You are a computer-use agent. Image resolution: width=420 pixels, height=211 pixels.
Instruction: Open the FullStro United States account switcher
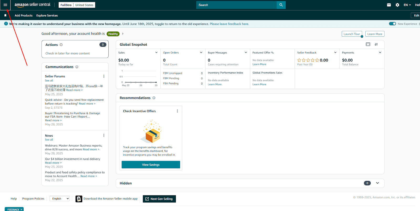(77, 5)
